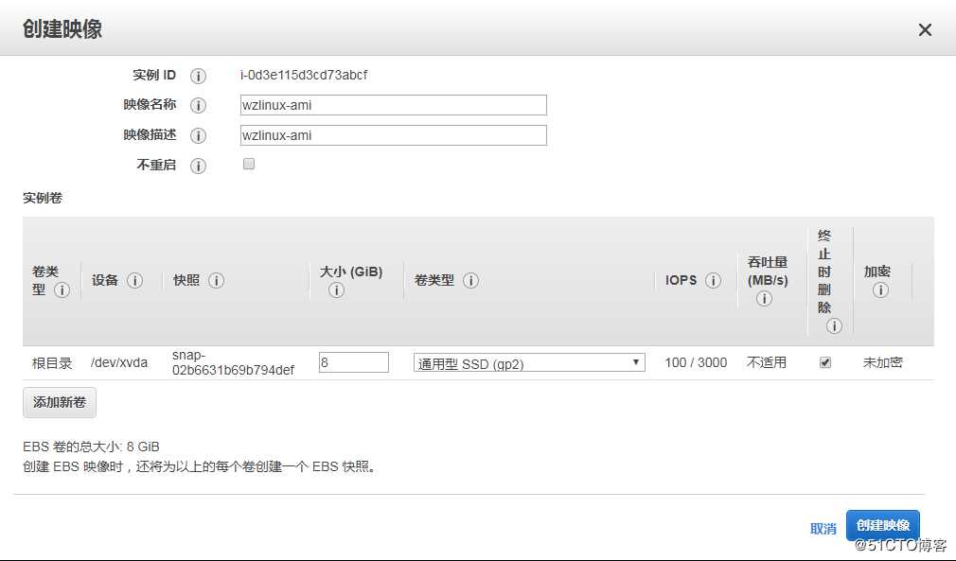Focus the 映像名称 input field

coord(393,105)
